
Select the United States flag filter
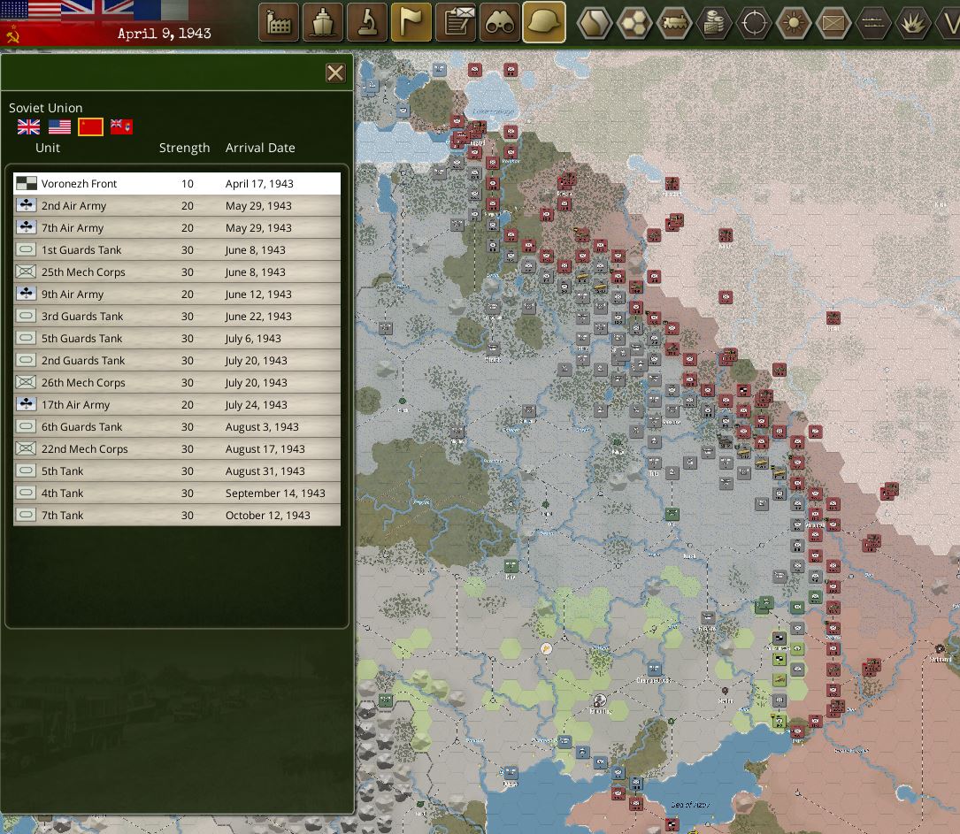[59, 126]
